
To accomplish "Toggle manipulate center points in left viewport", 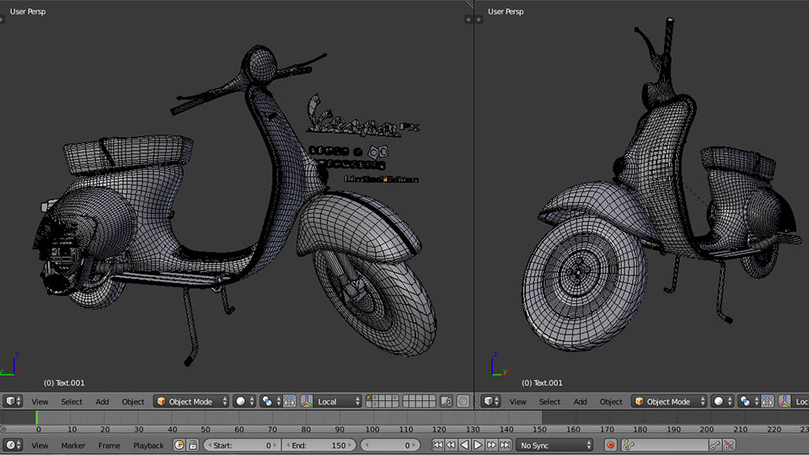I will (x=289, y=401).
